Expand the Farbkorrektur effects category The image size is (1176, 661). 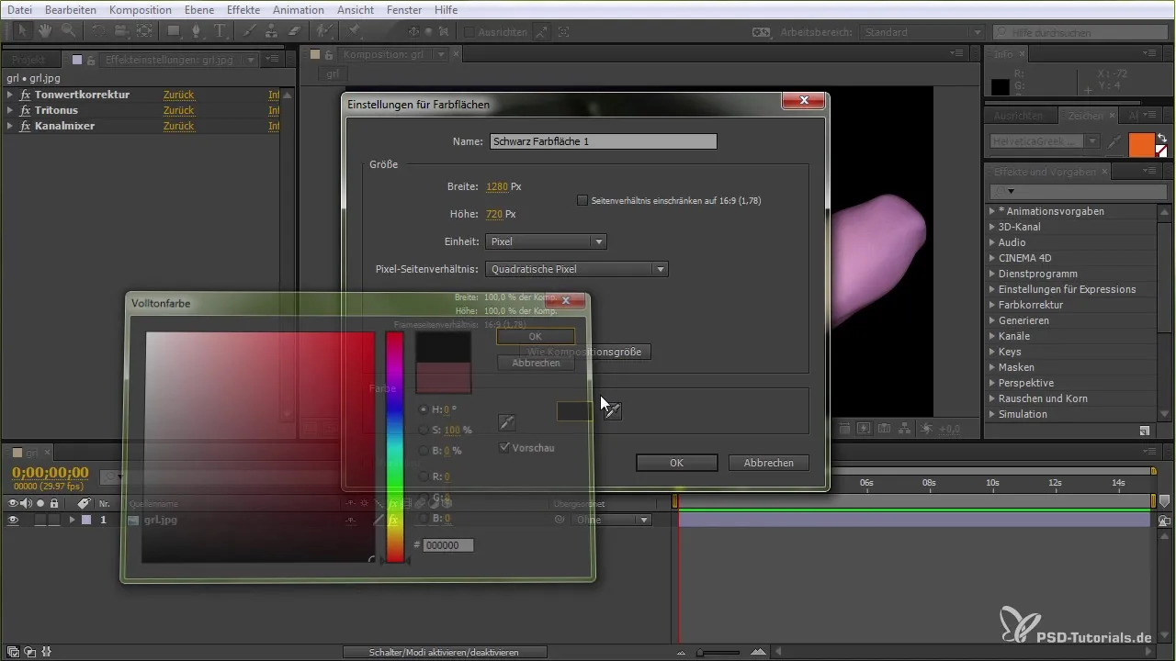click(992, 305)
